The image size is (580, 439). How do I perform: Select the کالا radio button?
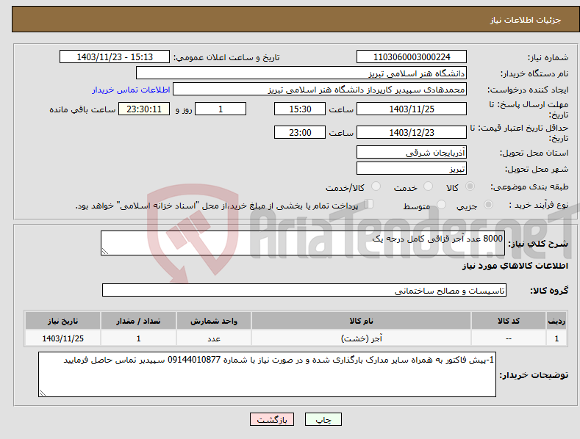[x=470, y=186]
